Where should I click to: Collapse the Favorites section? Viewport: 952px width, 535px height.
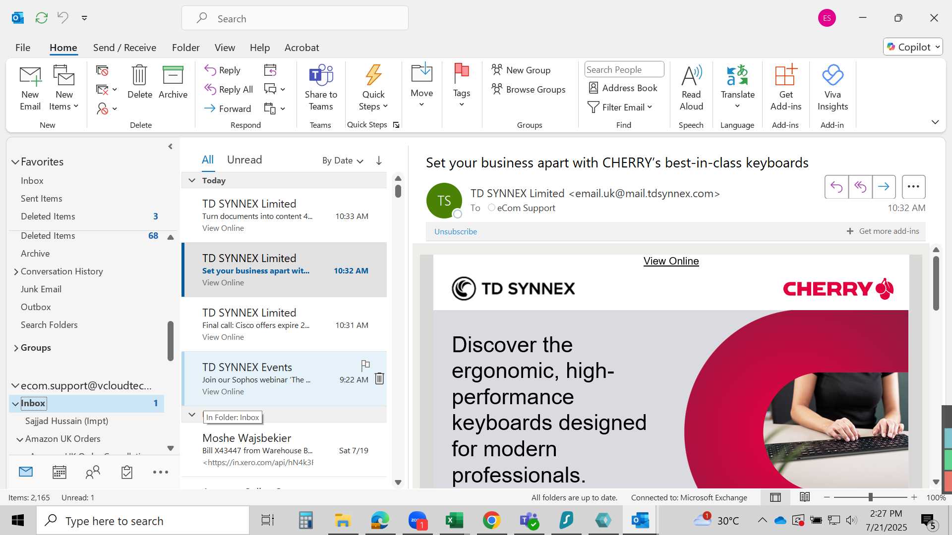tap(15, 162)
